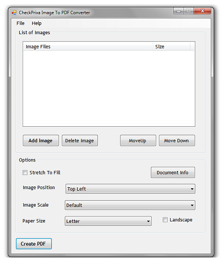The image size is (224, 266).
Task: Close the CheckPrixa converter window
Action: pyautogui.click(x=203, y=11)
